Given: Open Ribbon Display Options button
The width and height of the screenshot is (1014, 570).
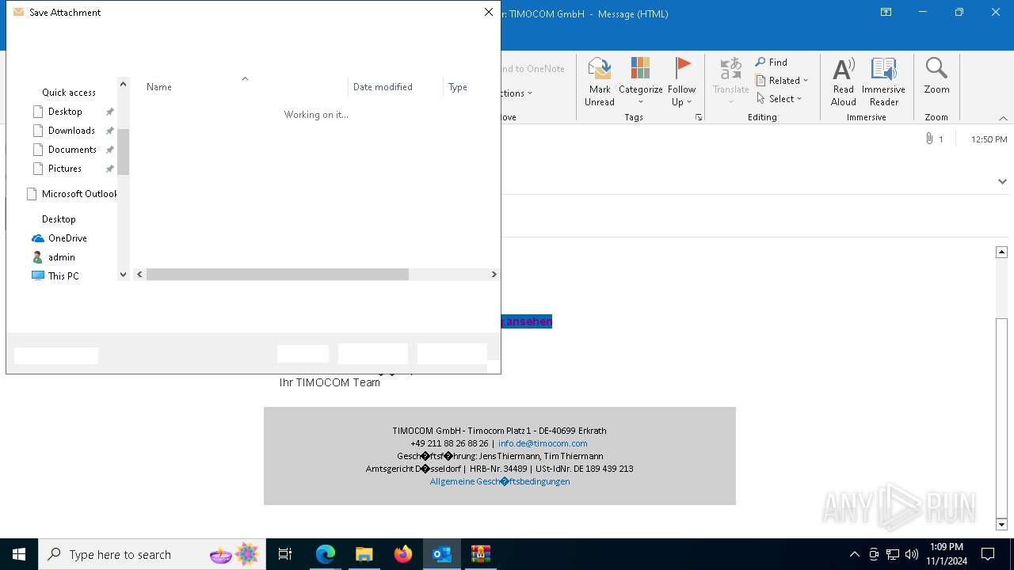Looking at the screenshot, I should (886, 12).
